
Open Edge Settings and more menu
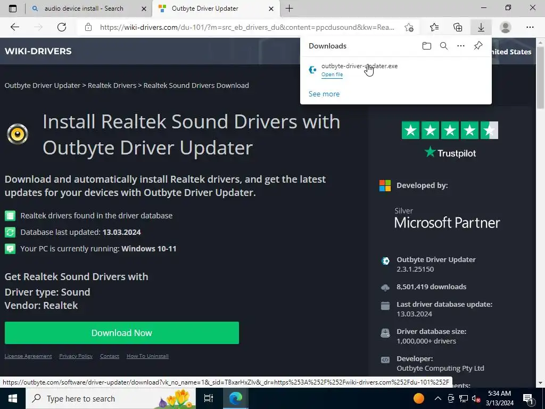(x=530, y=27)
